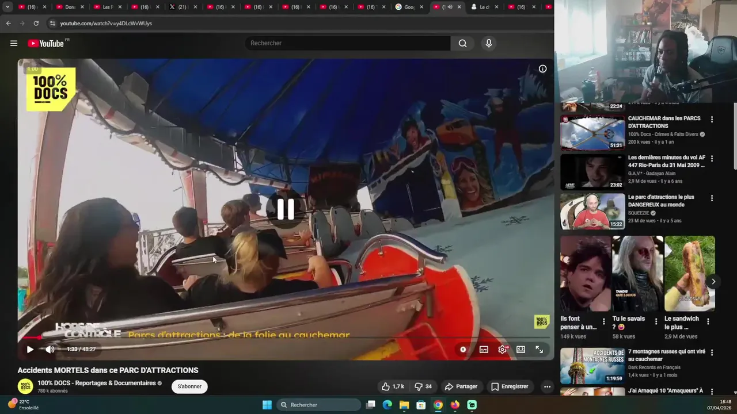Switch to theater mode
The height and width of the screenshot is (414, 737).
521,349
